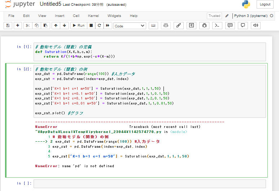The height and width of the screenshot is (191, 279).
Task: Cut selected cells with scissors icon
Action: (28, 26)
